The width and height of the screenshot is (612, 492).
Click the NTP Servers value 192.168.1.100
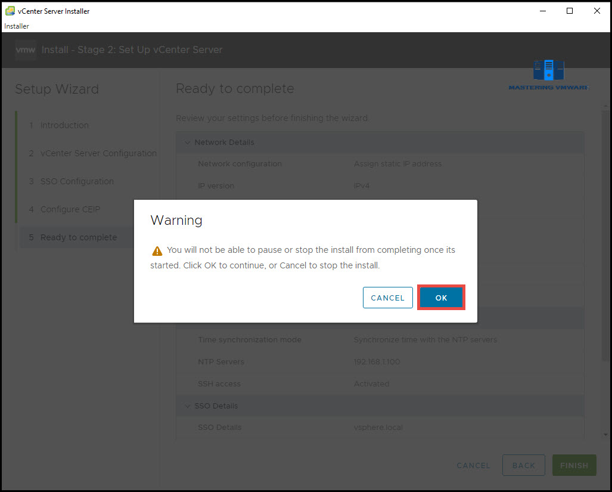pyautogui.click(x=377, y=362)
